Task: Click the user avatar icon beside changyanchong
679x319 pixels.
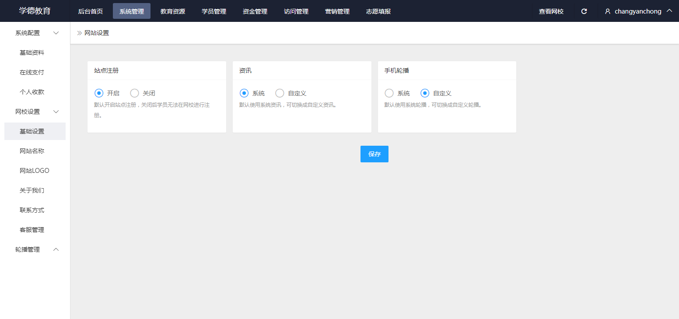Action: 608,11
